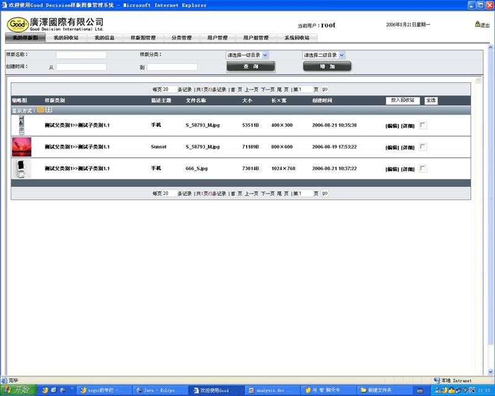Click 编辑 link for the 53511B row
The image size is (495, 396).
pyautogui.click(x=392, y=126)
